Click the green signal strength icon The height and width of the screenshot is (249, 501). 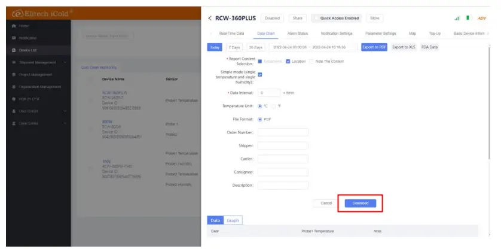tap(457, 18)
